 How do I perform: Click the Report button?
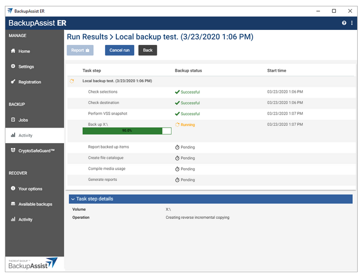pos(80,50)
